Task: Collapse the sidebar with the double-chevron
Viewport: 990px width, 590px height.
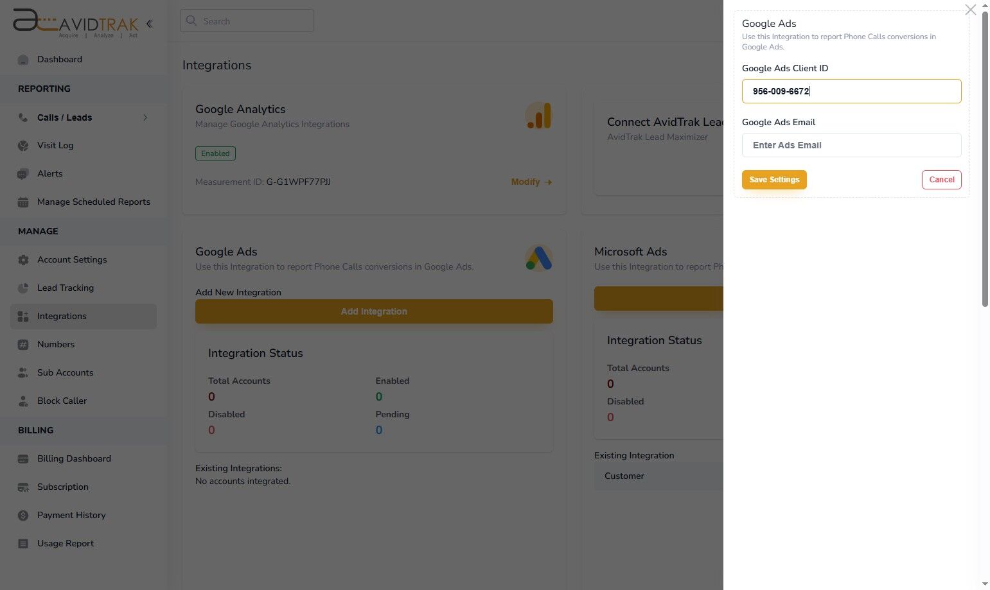Action: (x=150, y=23)
